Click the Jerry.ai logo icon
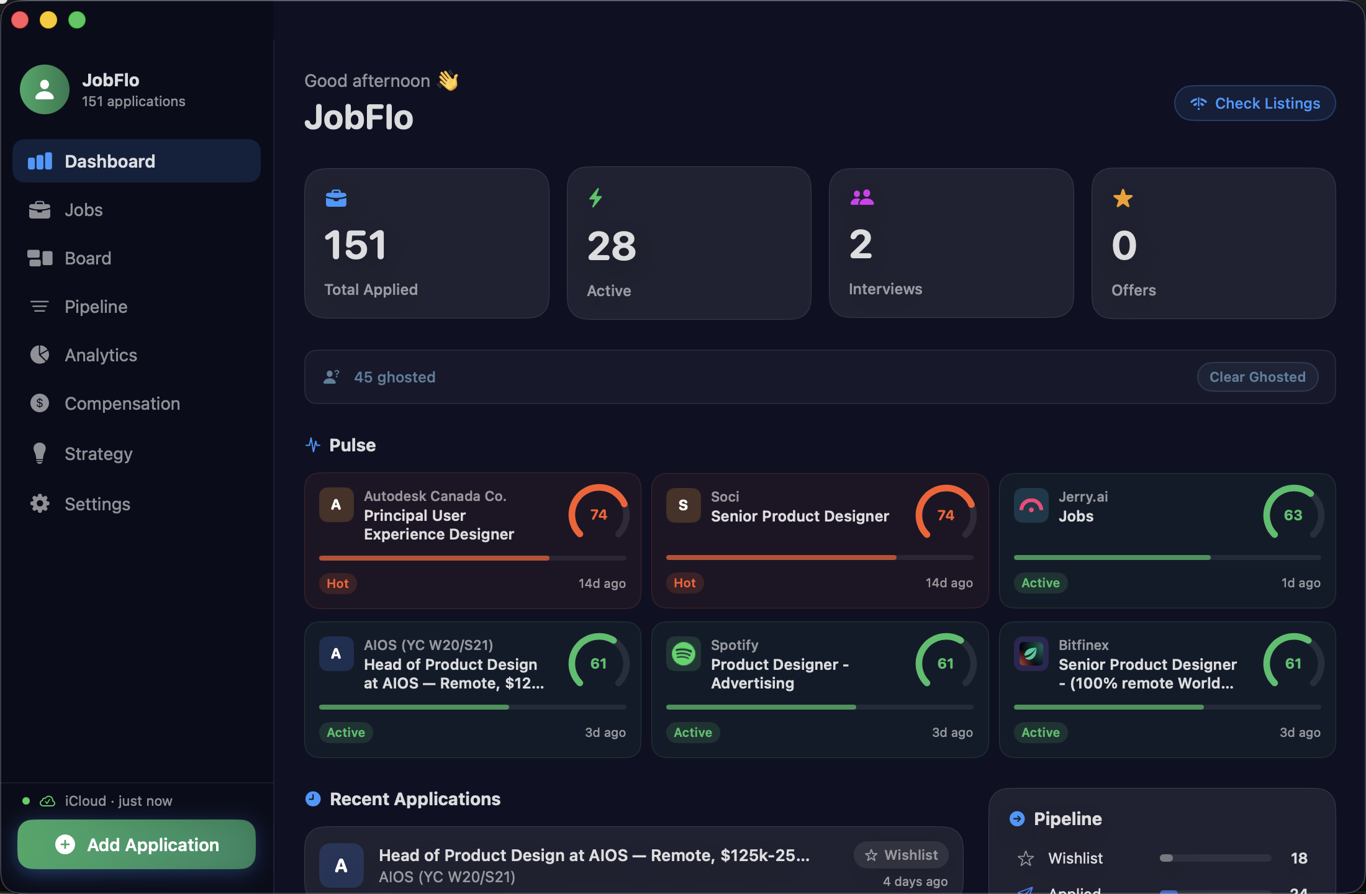1366x894 pixels. tap(1031, 505)
